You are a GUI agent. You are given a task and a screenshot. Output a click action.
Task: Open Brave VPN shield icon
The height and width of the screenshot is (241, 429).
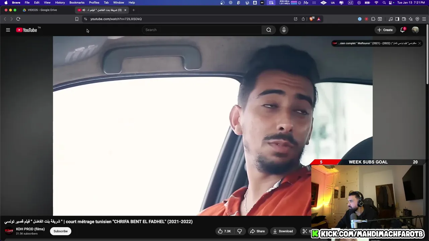(417, 19)
